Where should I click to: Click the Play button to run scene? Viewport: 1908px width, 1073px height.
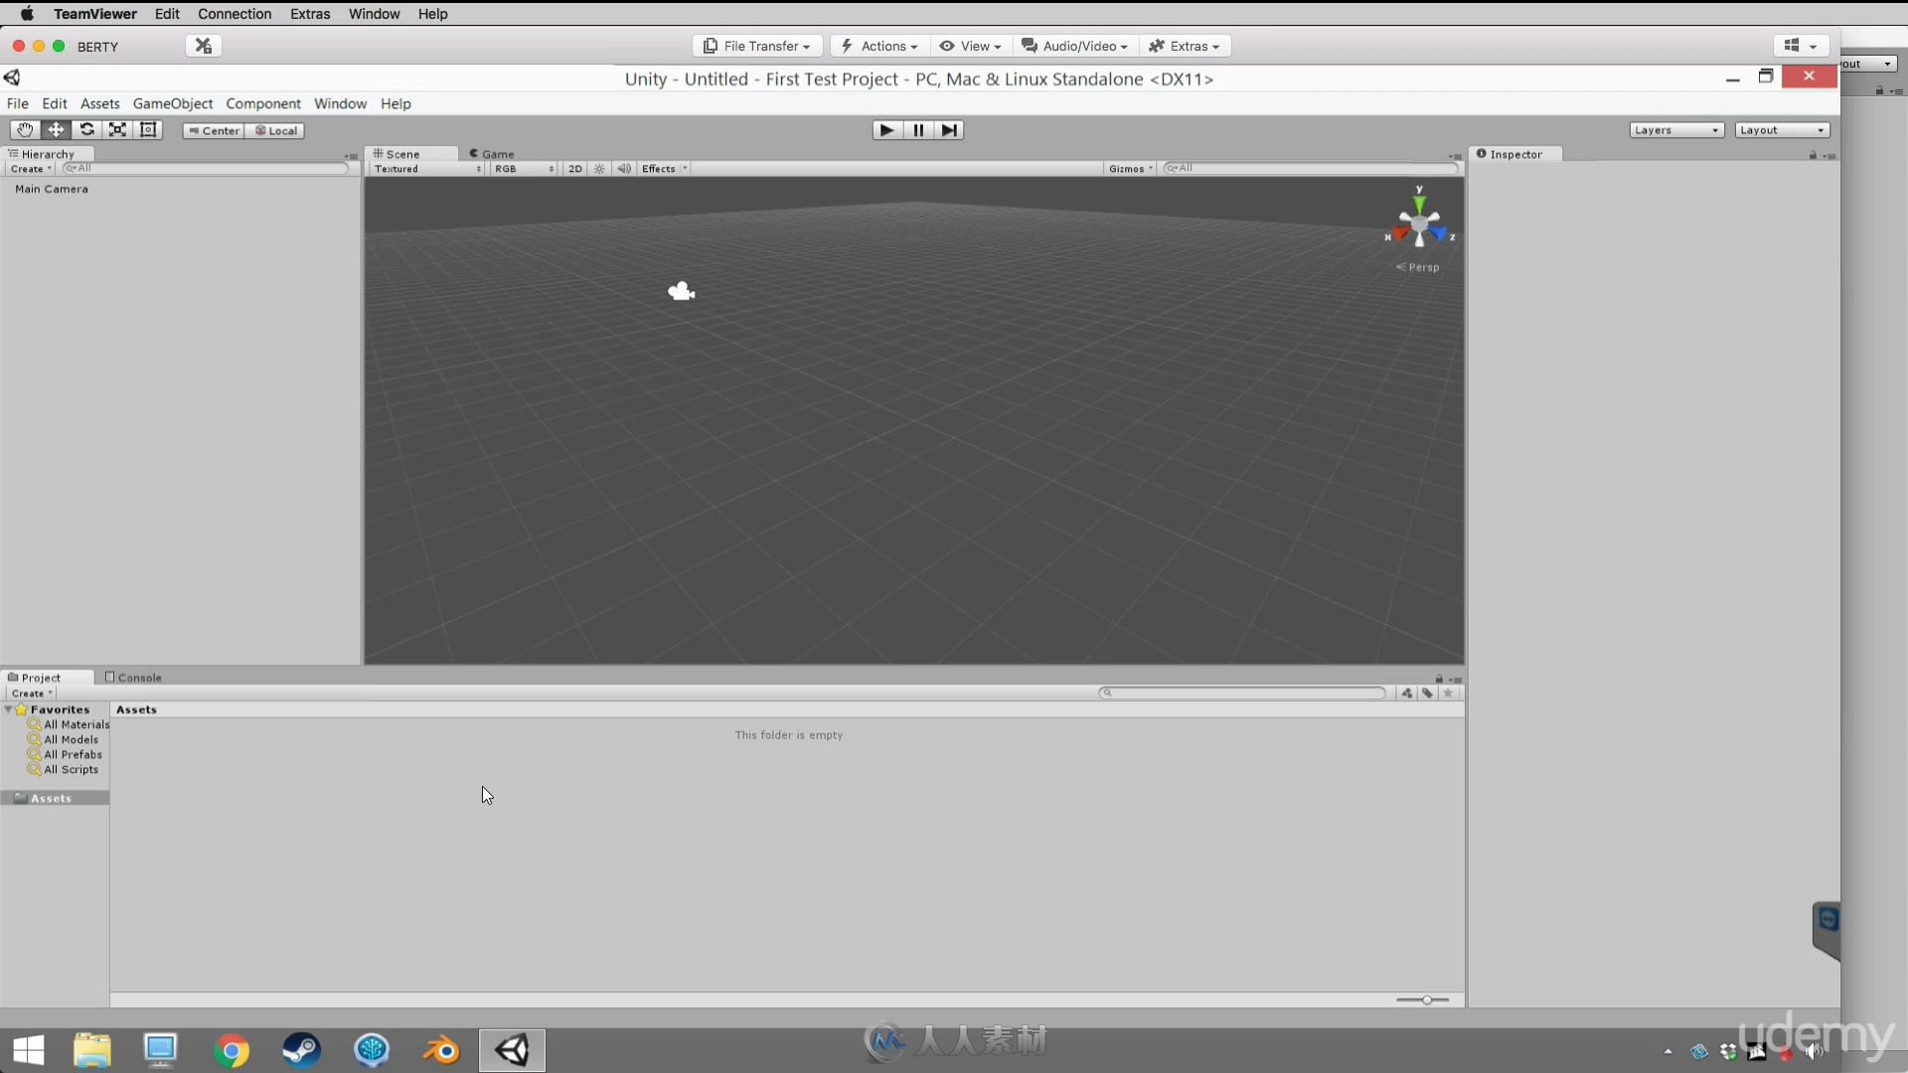(887, 130)
